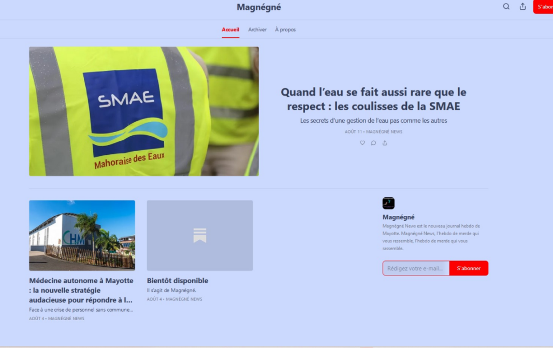Image resolution: width=553 pixels, height=348 pixels.
Task: Click the Il s'agit de Magnégné excerpt
Action: coord(171,290)
